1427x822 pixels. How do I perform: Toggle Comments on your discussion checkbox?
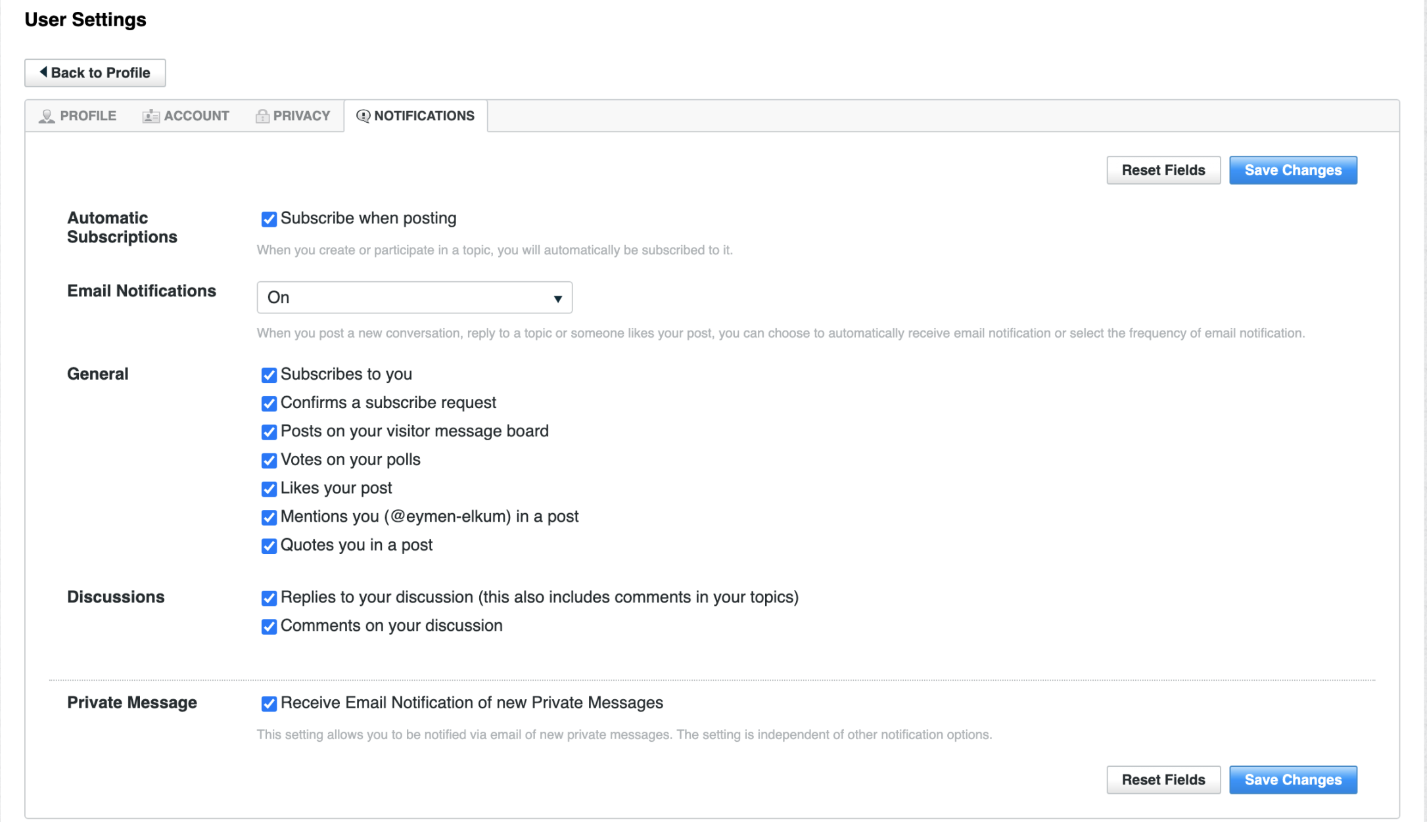point(269,627)
